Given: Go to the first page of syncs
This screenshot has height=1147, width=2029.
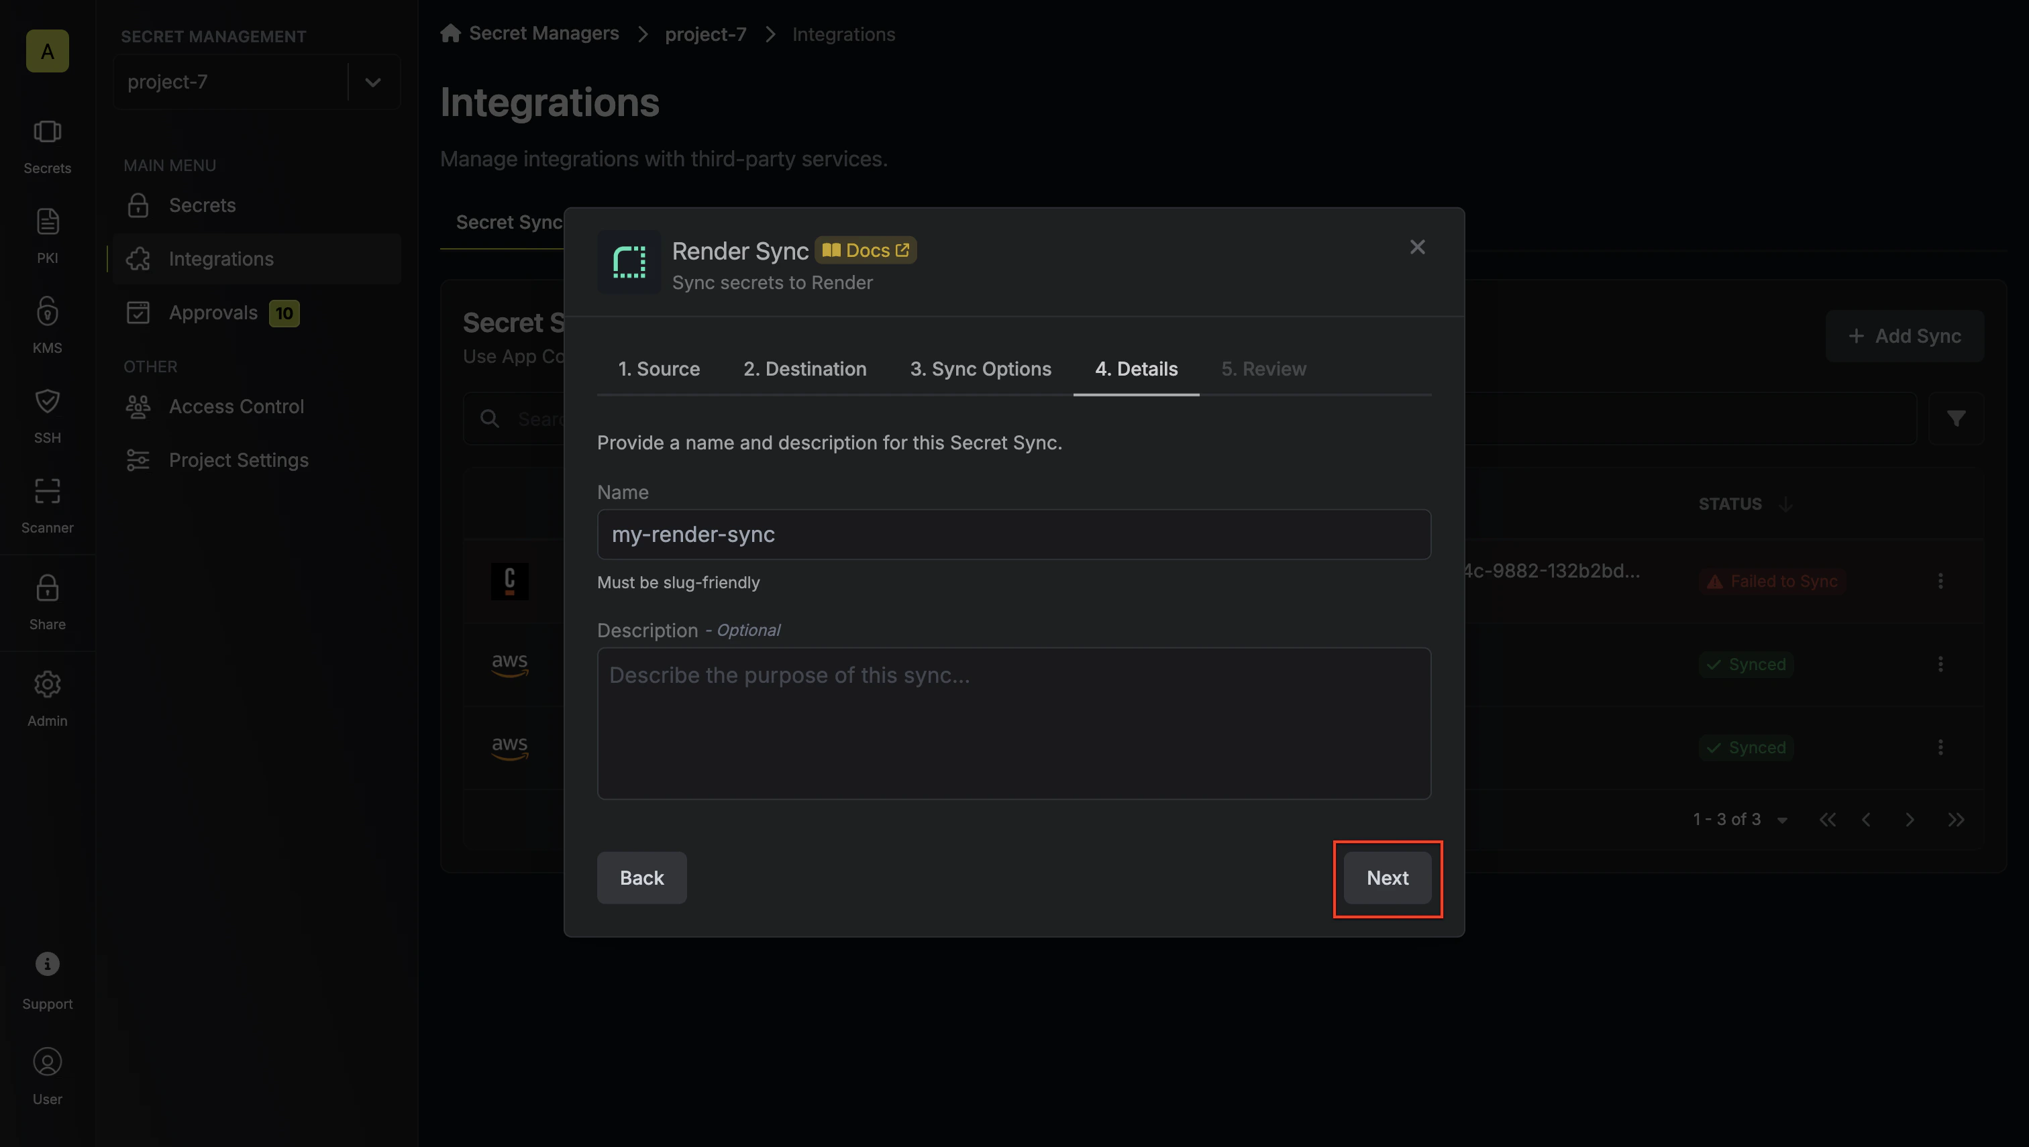Looking at the screenshot, I should click(1827, 819).
